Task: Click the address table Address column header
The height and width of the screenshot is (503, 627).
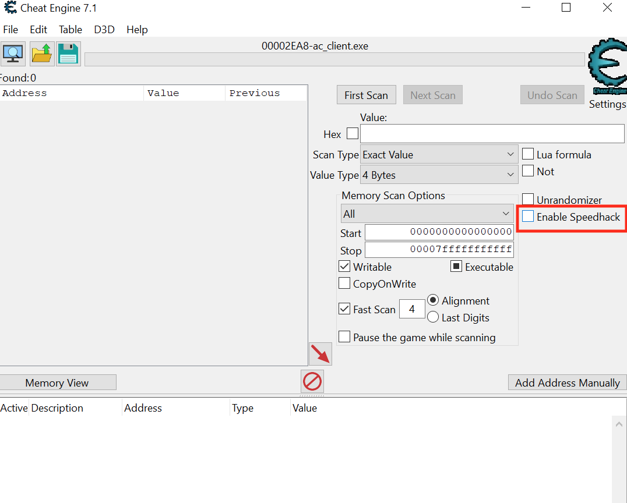Action: (x=176, y=408)
